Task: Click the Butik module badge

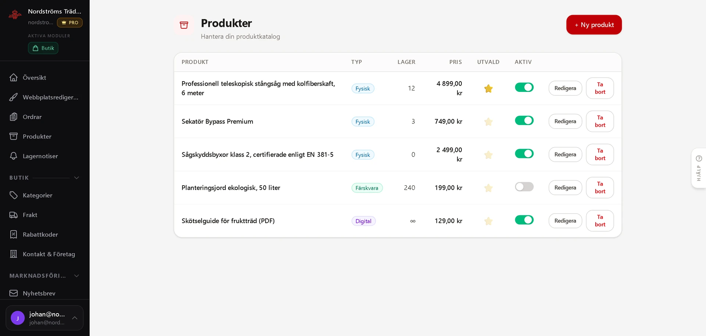Action: tap(43, 48)
